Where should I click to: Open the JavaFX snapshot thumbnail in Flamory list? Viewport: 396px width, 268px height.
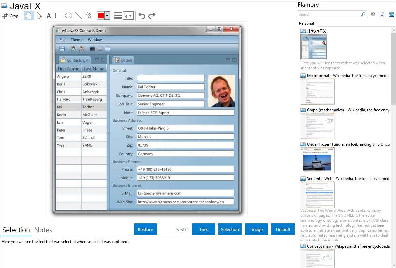pos(314,47)
